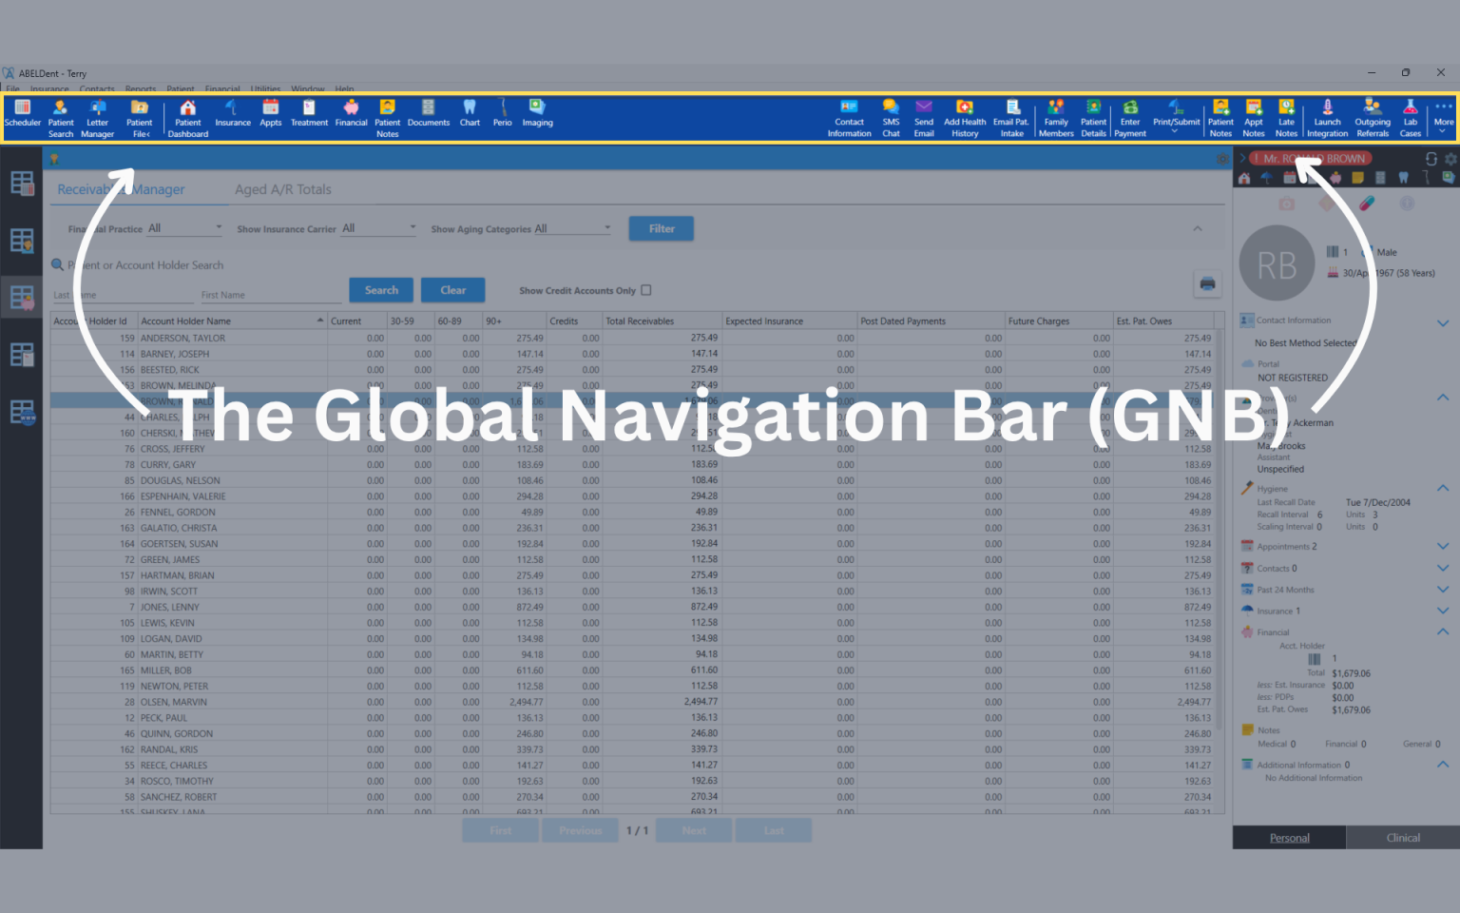Open the Show Insurance Carrier dropdown
Image resolution: width=1460 pixels, height=913 pixels.
point(412,228)
